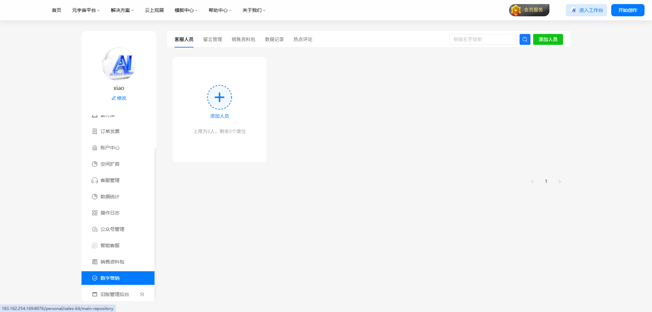Screen dimensions: 652x312
Task: Expand the 模板中心 dropdown
Action: tap(186, 10)
